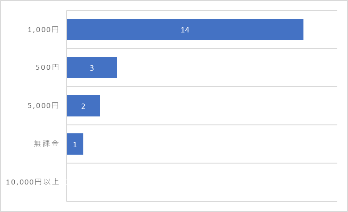Click the gridline below the 無課金 row
Viewport: 348px width, 212px height.
[202, 163]
